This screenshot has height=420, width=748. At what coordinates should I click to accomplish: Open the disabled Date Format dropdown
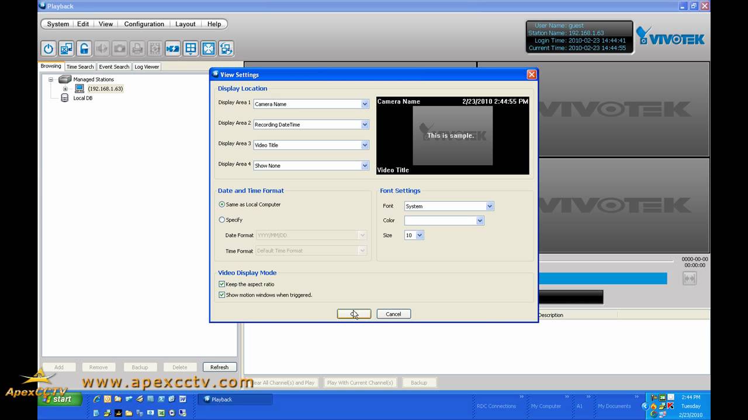(x=362, y=235)
